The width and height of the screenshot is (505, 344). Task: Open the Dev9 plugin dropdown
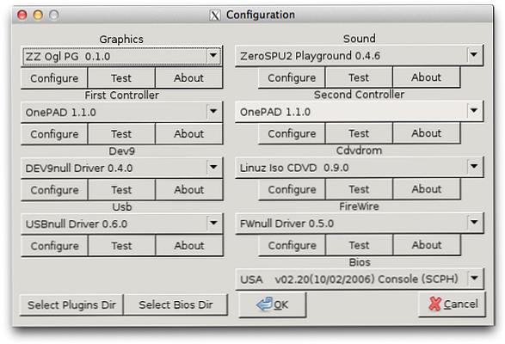121,168
